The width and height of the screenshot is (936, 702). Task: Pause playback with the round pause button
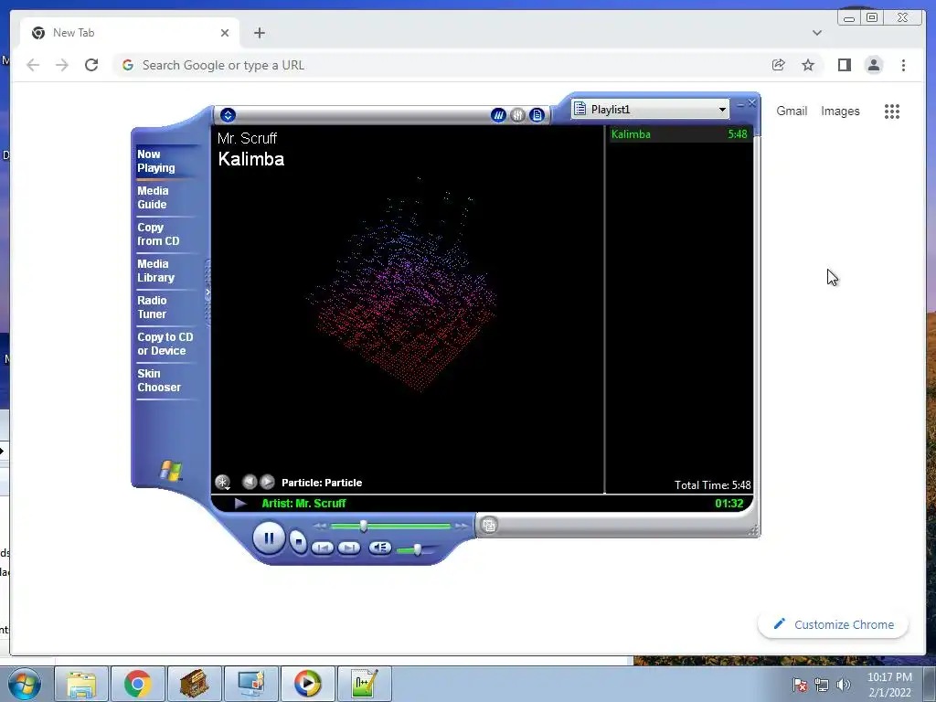pos(269,538)
